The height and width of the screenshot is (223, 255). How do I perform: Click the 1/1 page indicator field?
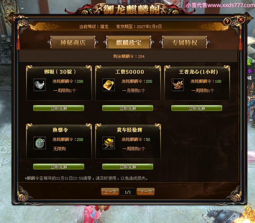pyautogui.click(x=128, y=192)
